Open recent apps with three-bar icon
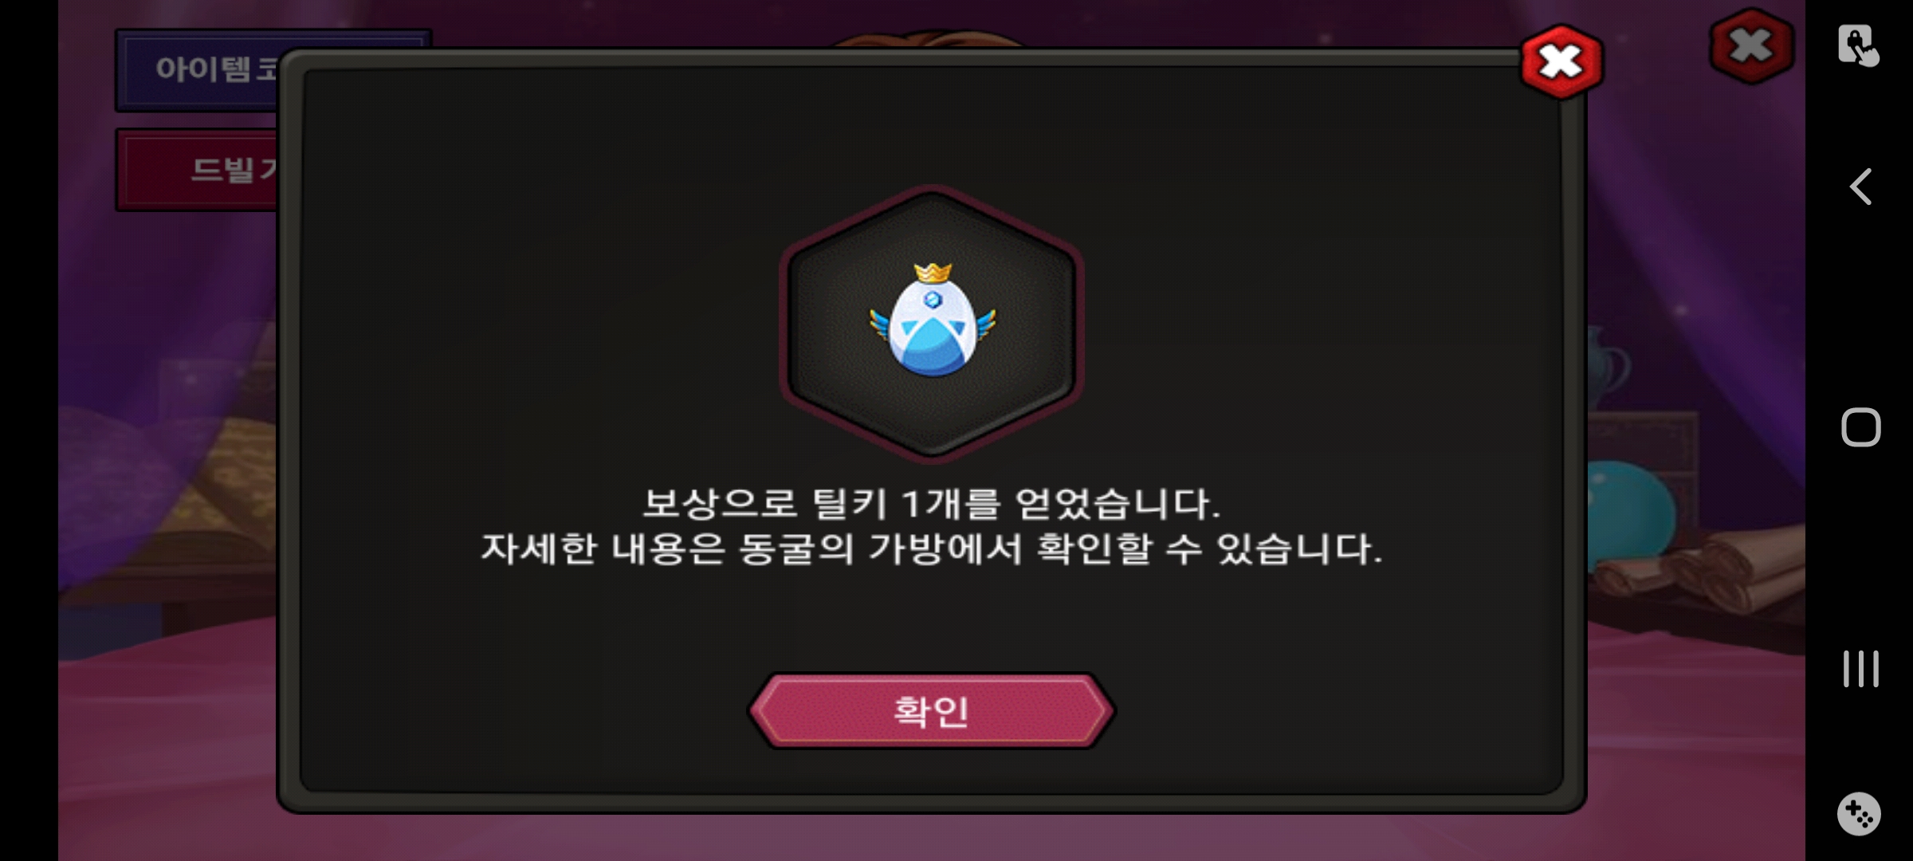 (1860, 668)
